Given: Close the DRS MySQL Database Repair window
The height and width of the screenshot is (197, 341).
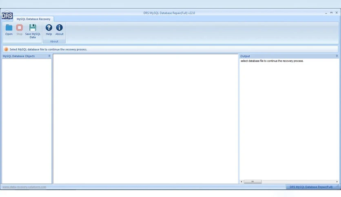Looking at the screenshot, I should 337,13.
